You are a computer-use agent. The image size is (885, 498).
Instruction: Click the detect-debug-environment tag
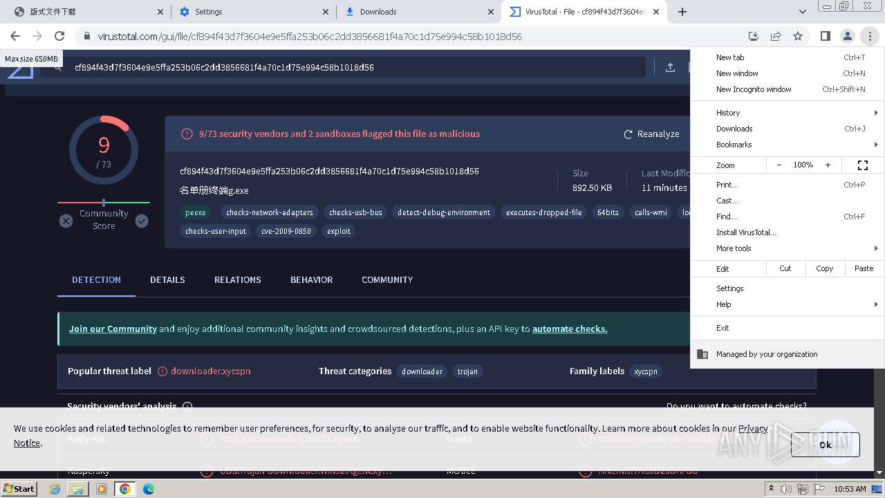444,212
